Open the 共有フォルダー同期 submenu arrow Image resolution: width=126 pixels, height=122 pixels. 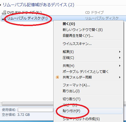120,77
